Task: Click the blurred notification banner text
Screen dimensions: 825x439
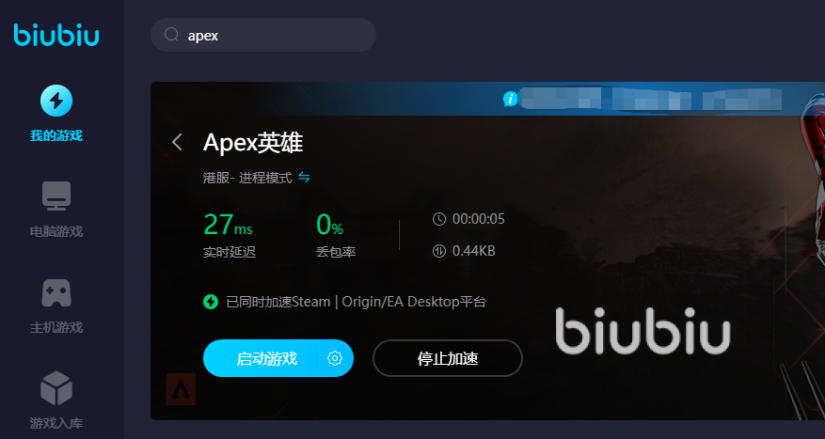Action: (650, 99)
